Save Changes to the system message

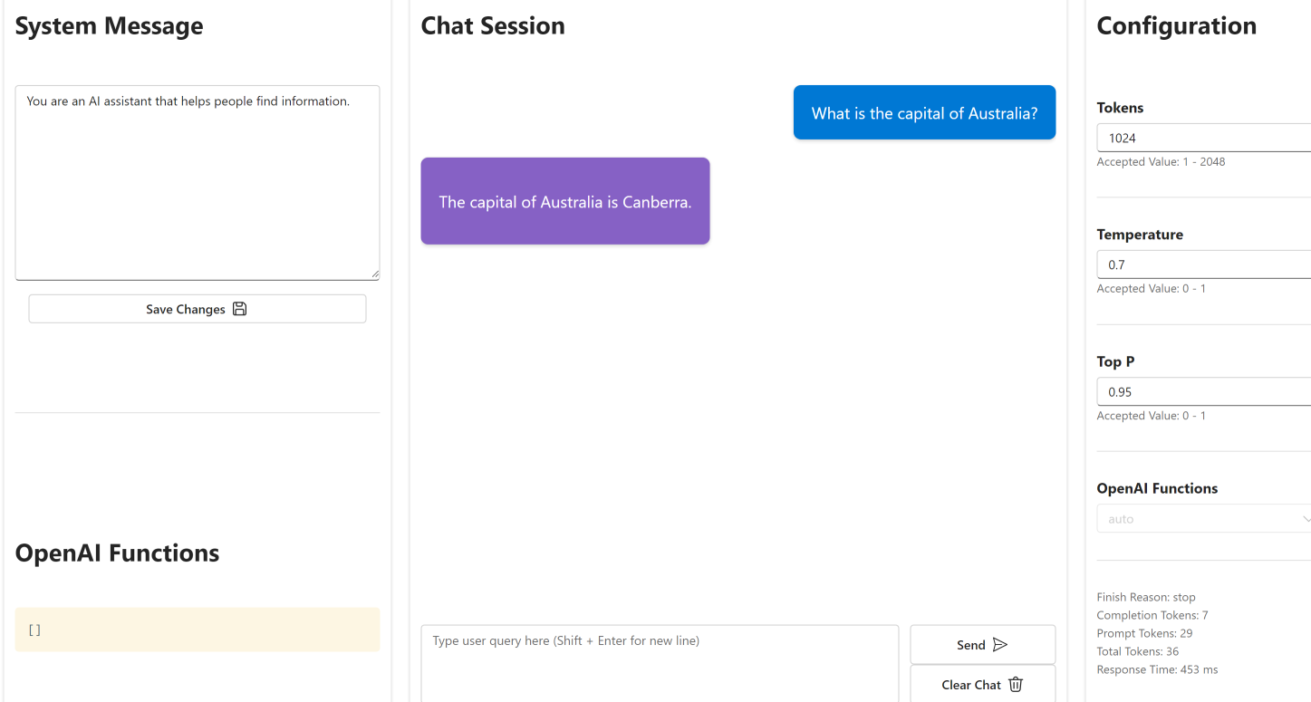[x=198, y=309]
